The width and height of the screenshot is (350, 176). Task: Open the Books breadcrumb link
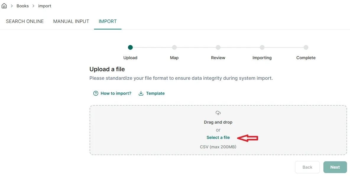tap(22, 6)
